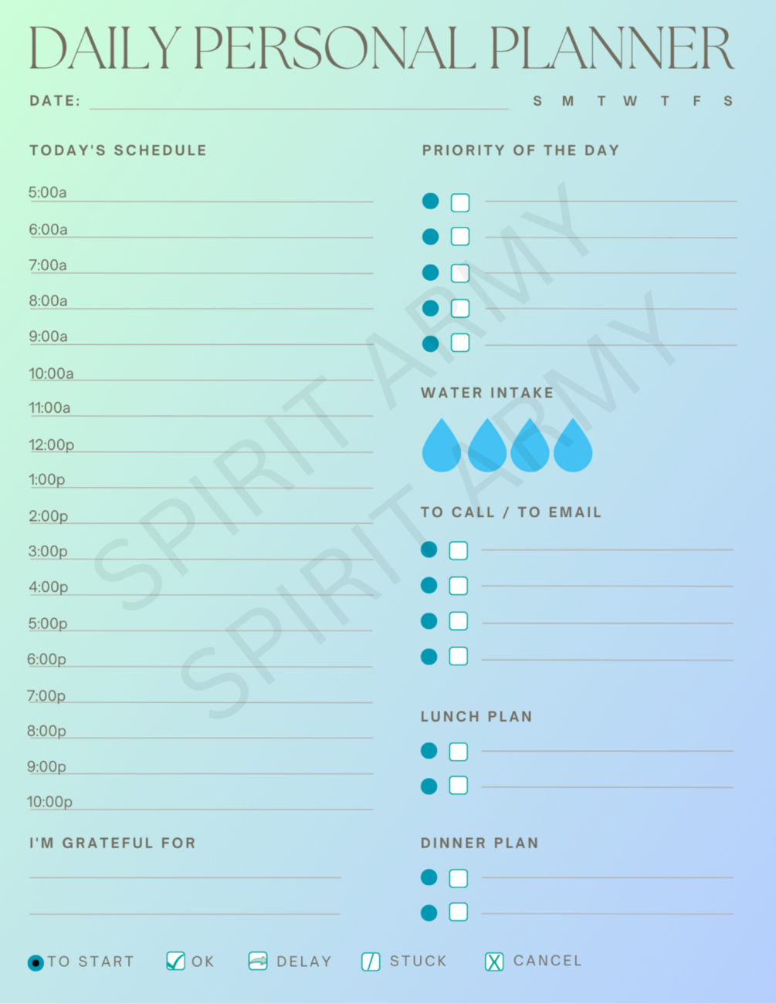Click the Cancel X legend icon
This screenshot has height=1004, width=776.
[494, 962]
